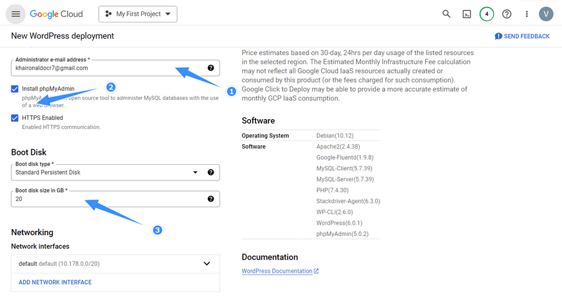Open the account avatar V
The width and height of the screenshot is (562, 307).
(x=546, y=14)
